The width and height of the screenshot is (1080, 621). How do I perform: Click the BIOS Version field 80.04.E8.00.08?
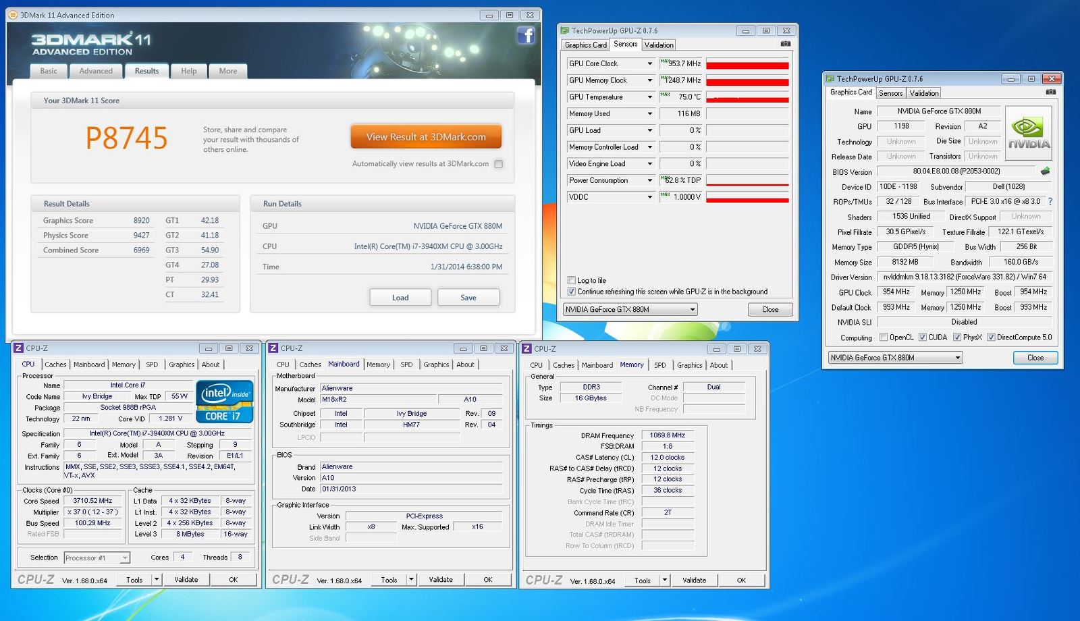point(956,171)
